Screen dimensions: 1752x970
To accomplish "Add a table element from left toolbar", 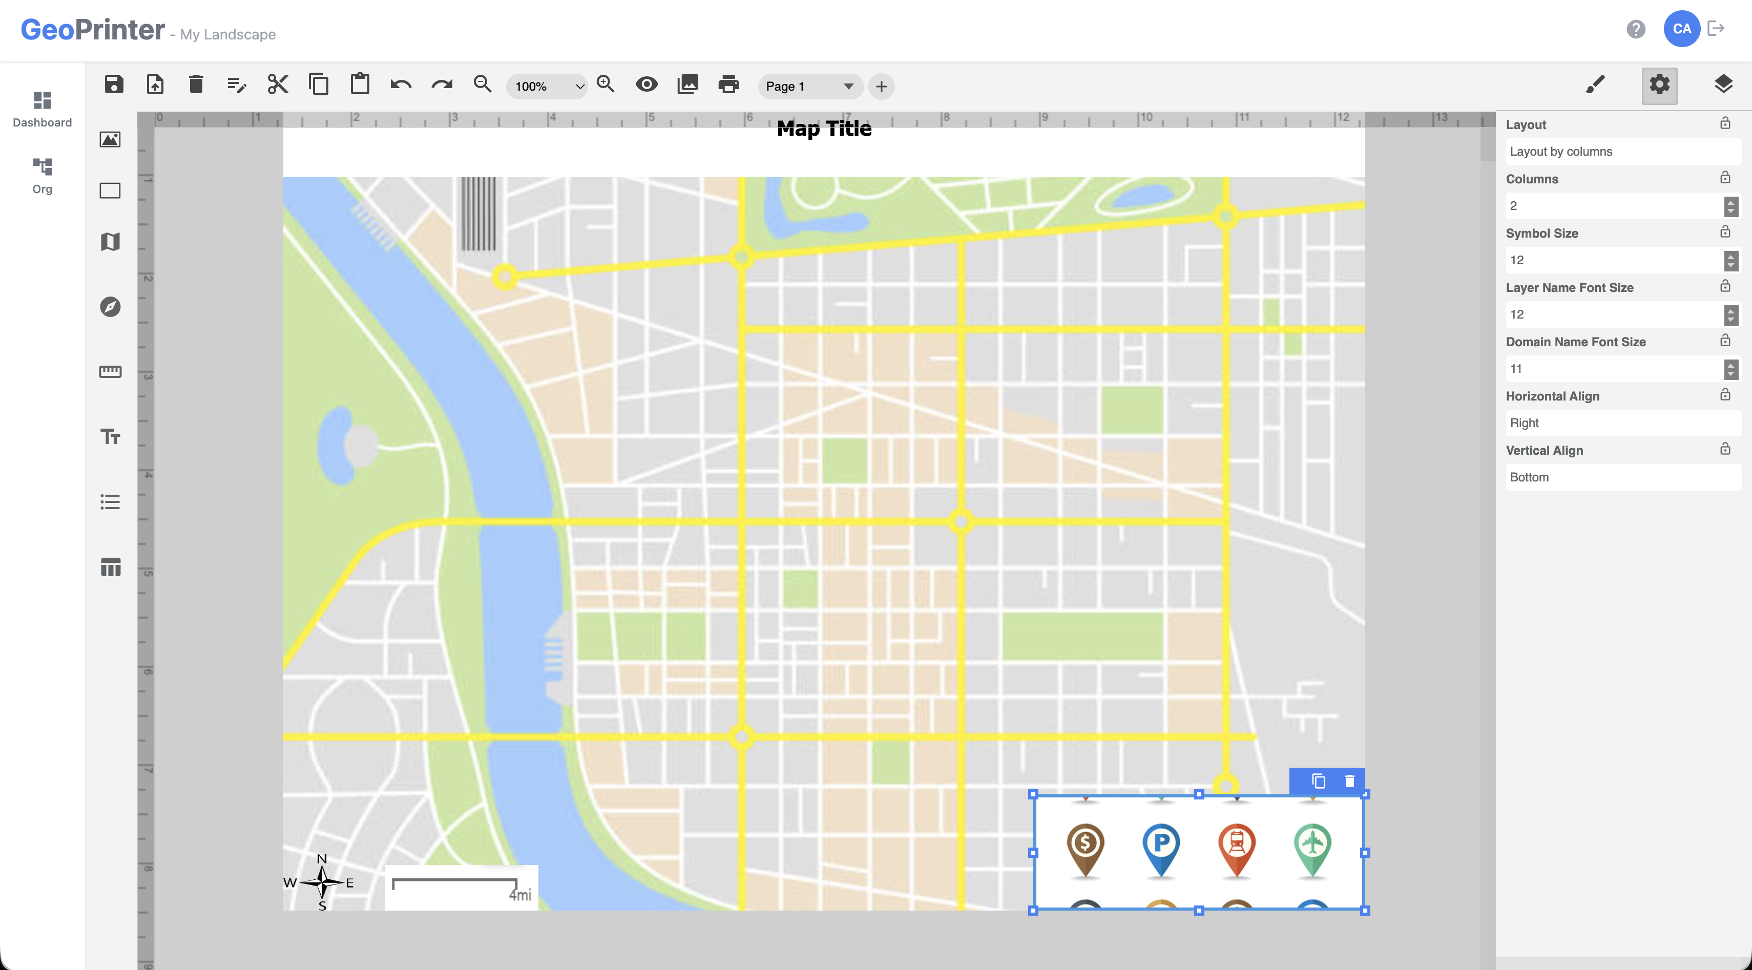I will (x=110, y=567).
